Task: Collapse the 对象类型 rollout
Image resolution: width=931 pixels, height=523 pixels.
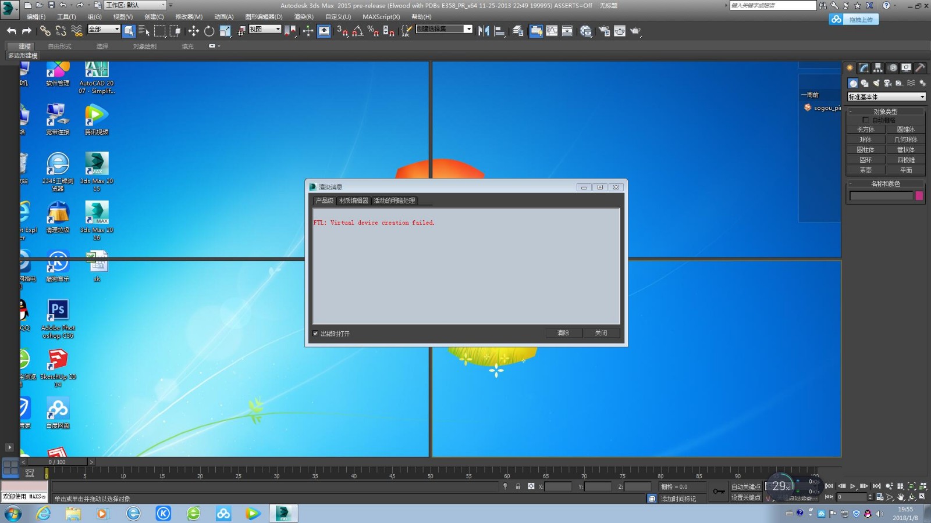Action: [x=885, y=111]
